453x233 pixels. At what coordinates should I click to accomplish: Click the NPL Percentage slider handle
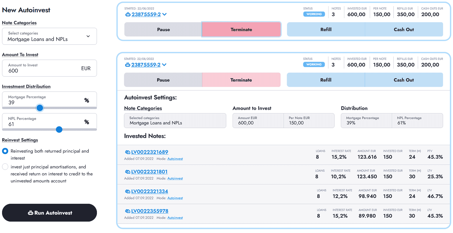point(59,130)
